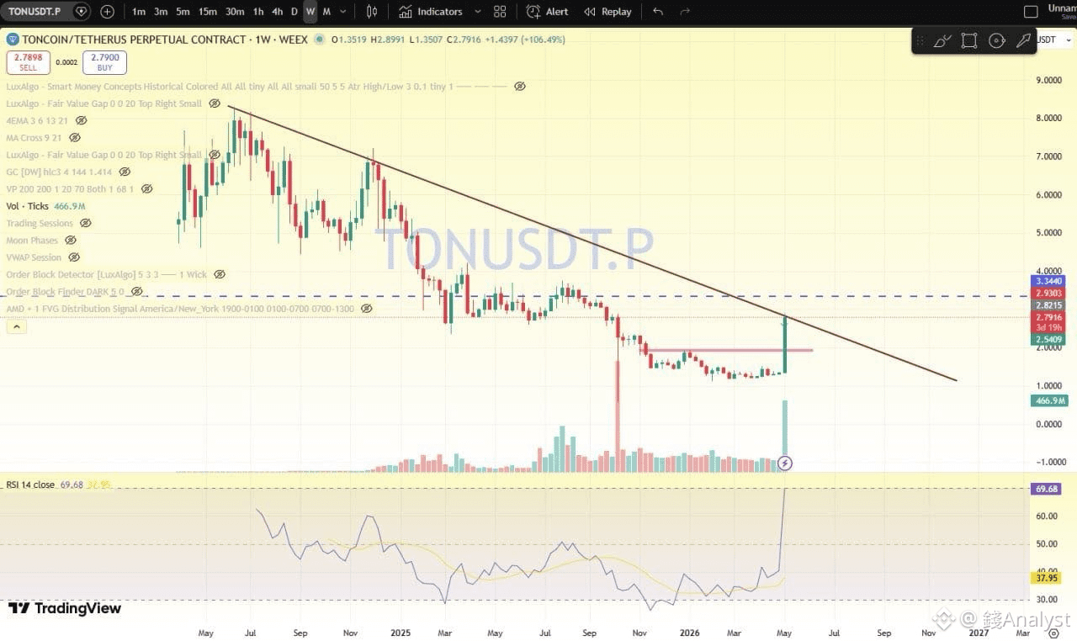Viewport: 1077px width, 641px height.
Task: Open the candlestick chart type selector
Action: click(372, 12)
